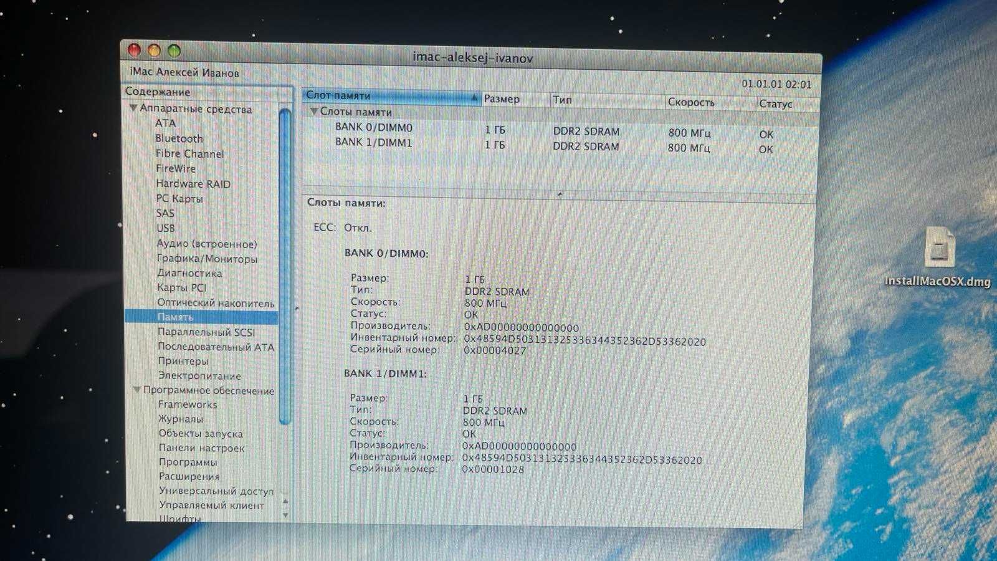Open the Fibre Channel section
This screenshot has width=997, height=561.
click(x=189, y=153)
